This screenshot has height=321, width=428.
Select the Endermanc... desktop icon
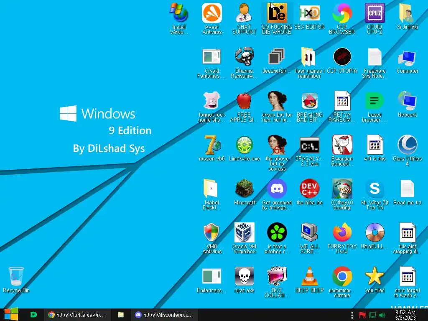[x=212, y=280]
